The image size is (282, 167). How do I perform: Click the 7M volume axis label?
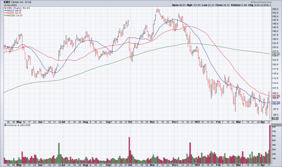[274, 131]
